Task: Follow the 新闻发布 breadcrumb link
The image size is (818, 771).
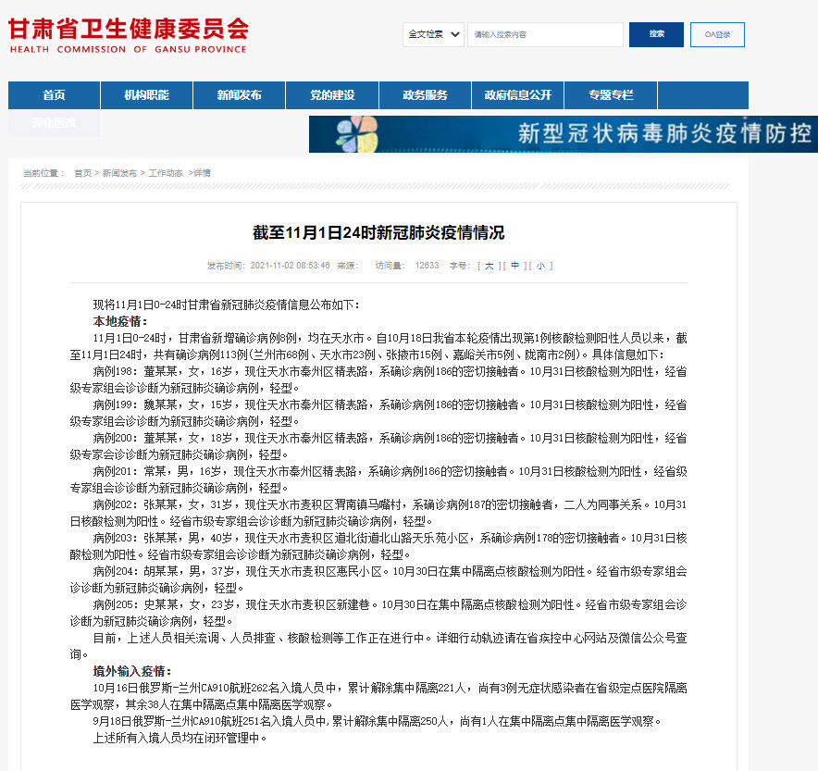Action: (x=119, y=173)
